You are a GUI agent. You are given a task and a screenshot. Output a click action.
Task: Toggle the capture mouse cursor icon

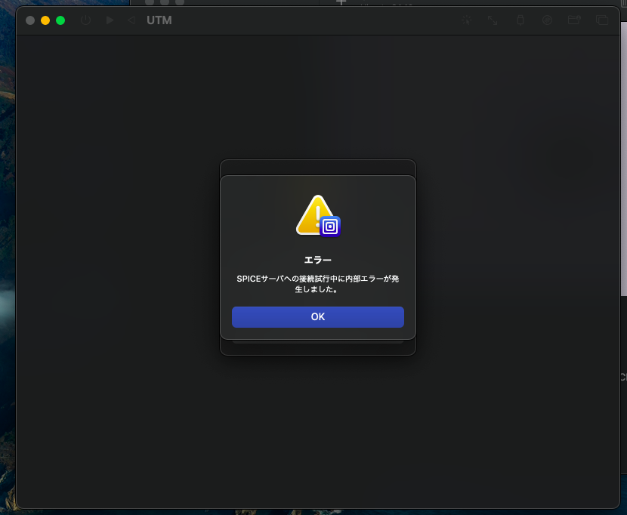click(468, 20)
